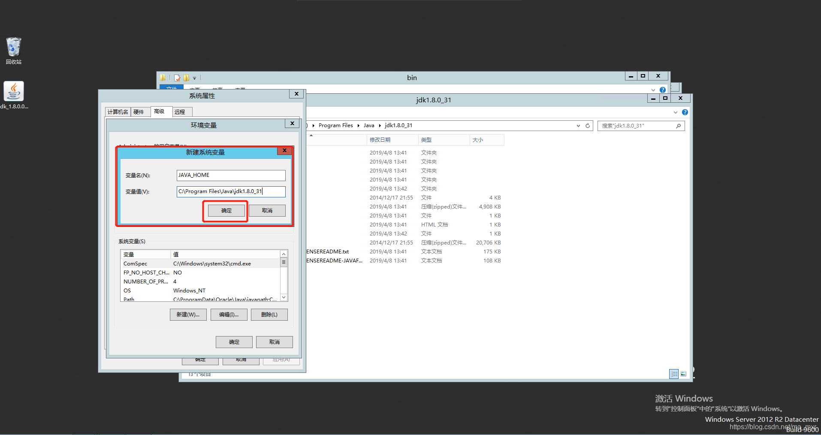Click 取消 in the Environment Variables dialog
Screen dimensions: 821x435
(x=275, y=342)
